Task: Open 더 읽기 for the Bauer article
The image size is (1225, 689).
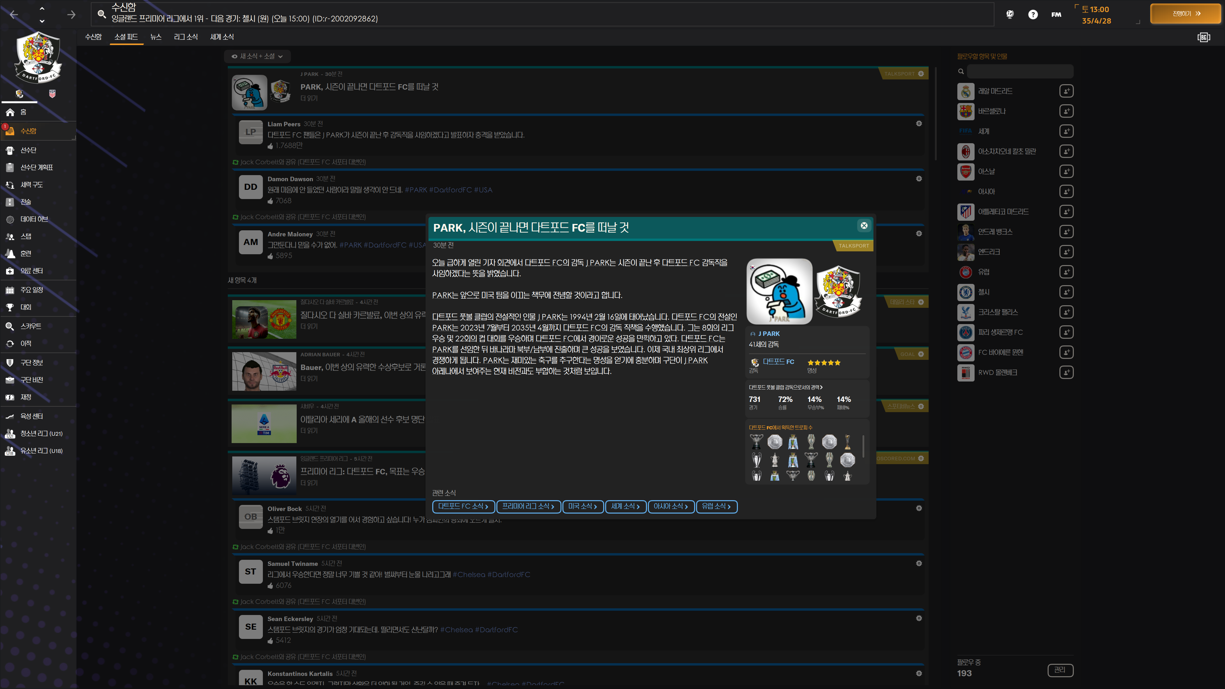Action: pos(308,379)
